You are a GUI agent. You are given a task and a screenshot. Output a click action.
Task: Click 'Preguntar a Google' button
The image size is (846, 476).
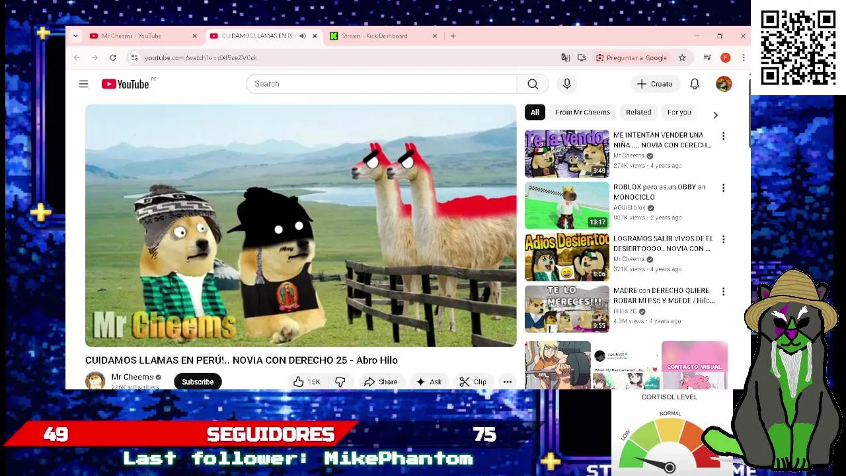click(x=631, y=58)
